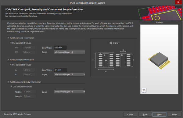Click the A value field 4.5mm

click(x=29, y=70)
